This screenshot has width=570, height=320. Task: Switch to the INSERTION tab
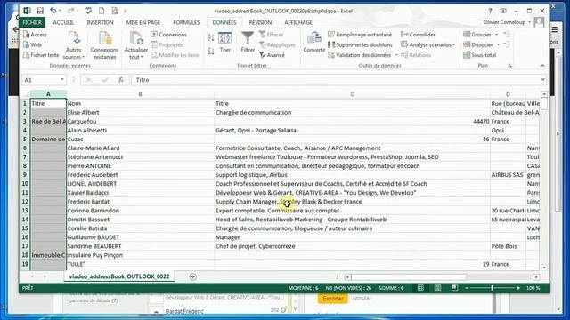100,22
